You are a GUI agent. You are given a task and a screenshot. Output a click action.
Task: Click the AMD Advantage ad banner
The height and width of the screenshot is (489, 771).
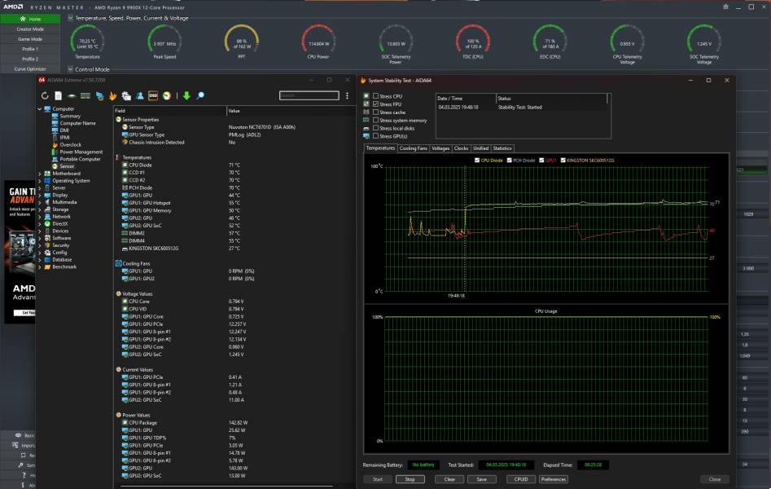20,252
